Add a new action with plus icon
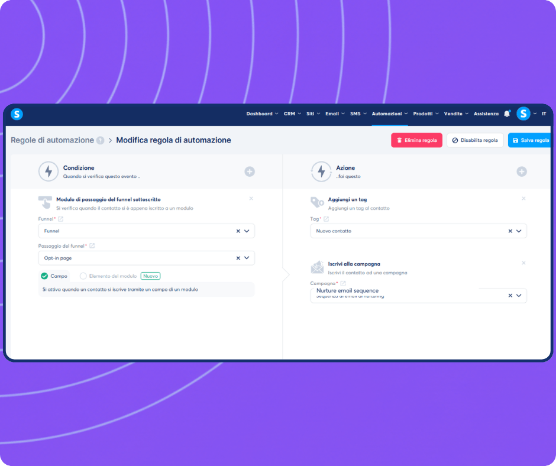 point(522,171)
